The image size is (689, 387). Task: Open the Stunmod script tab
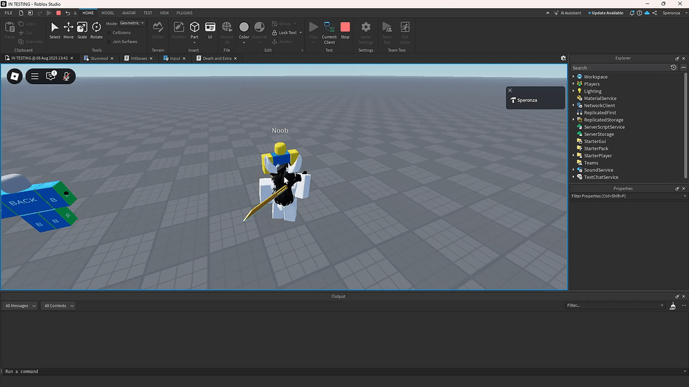pyautogui.click(x=98, y=58)
